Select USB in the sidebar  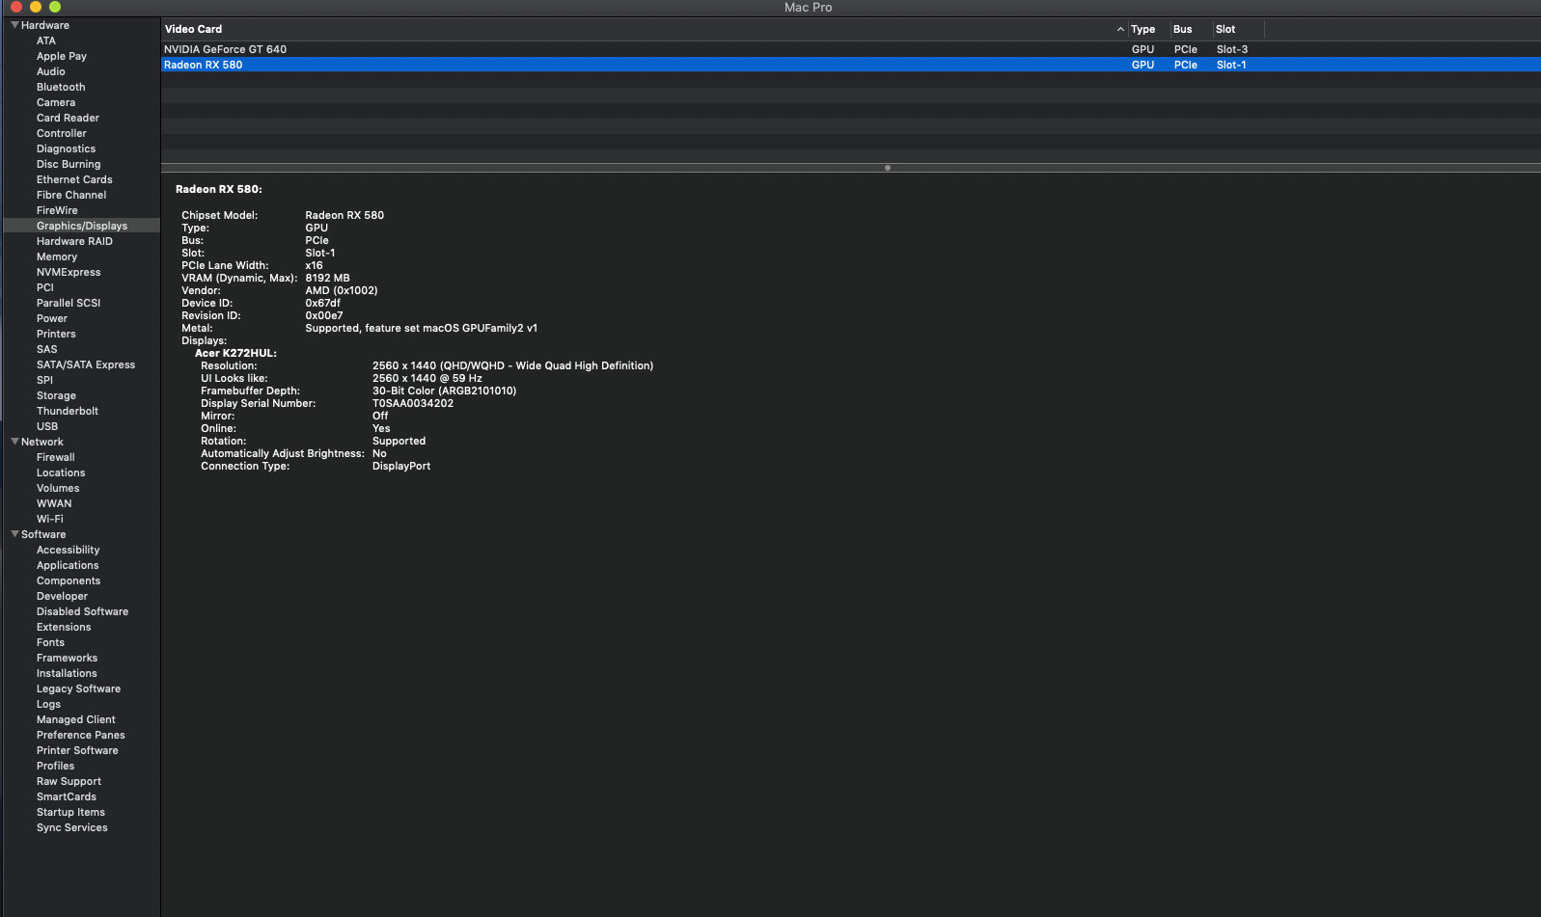[47, 426]
